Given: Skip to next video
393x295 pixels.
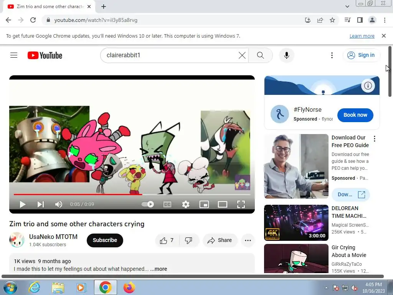Looking at the screenshot, I should [x=40, y=204].
